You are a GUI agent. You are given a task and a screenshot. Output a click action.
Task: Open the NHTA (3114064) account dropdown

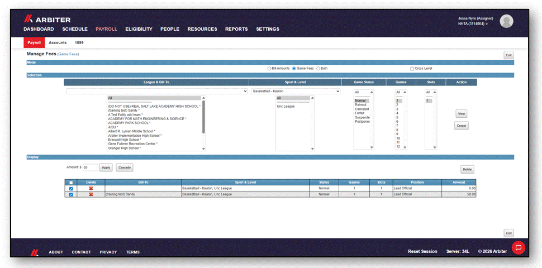[x=473, y=24]
